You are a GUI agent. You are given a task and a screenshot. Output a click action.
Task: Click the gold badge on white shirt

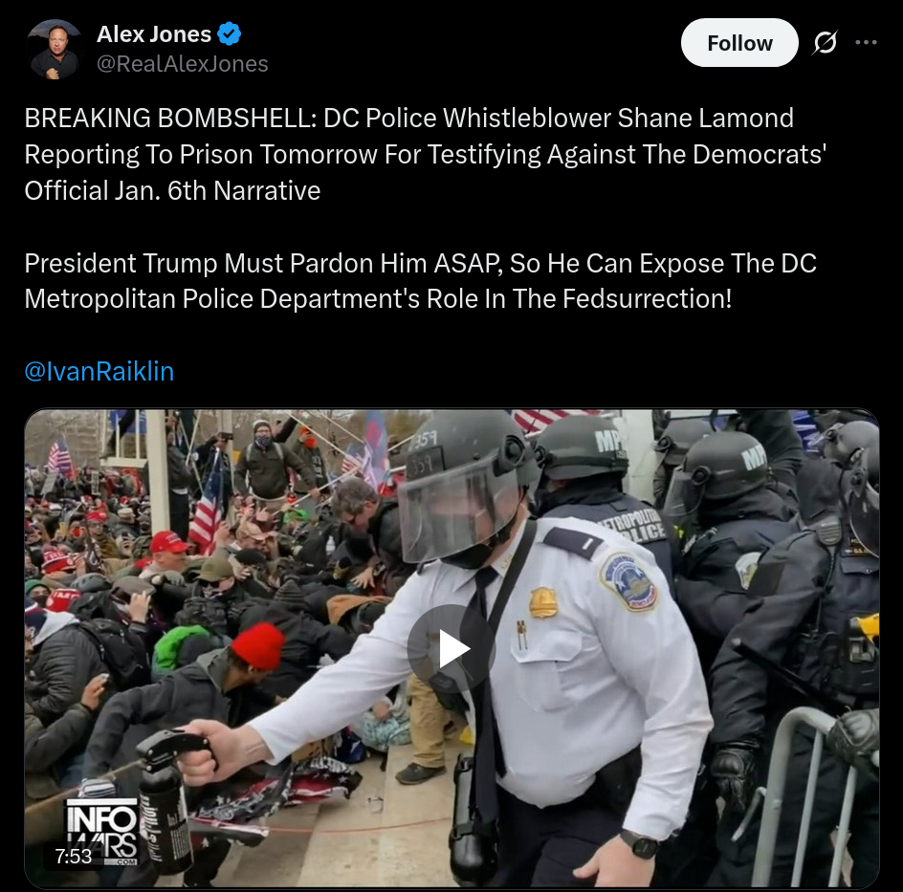[542, 602]
